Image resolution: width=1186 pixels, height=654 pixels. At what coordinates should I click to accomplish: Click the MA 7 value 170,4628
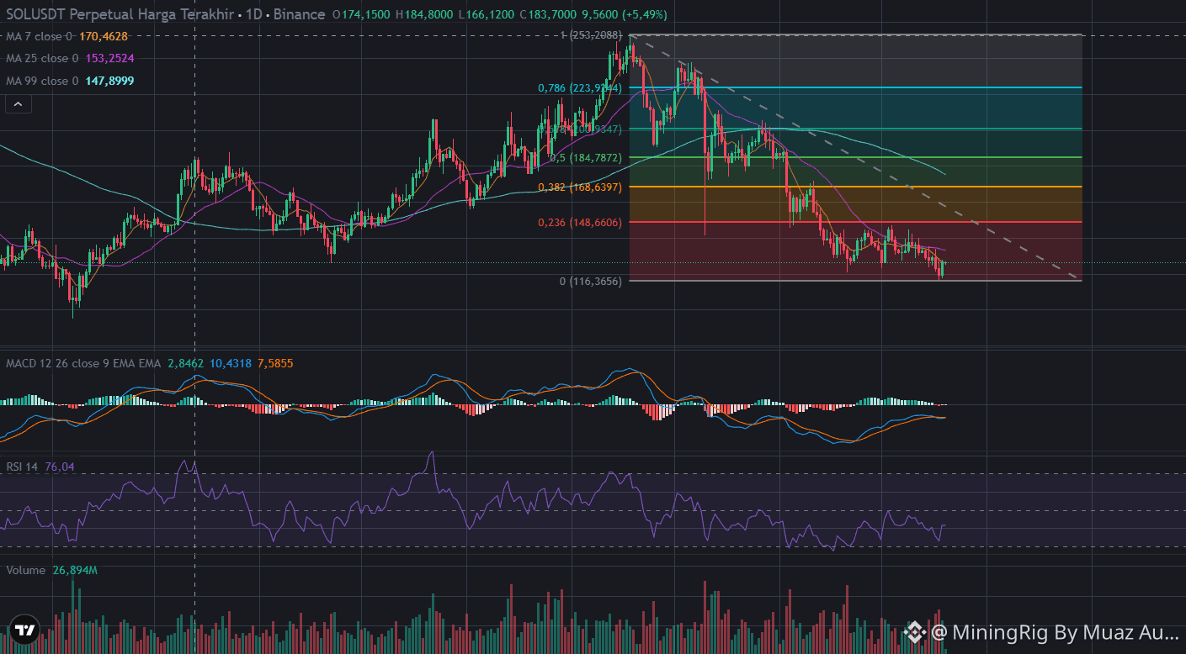click(x=104, y=36)
